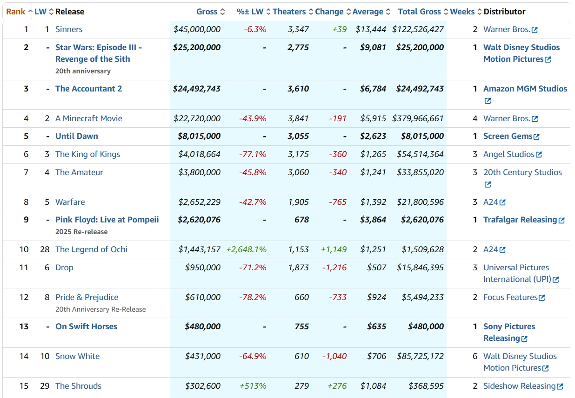Image resolution: width=575 pixels, height=398 pixels.
Task: Open Sideshow Releasing distributor link
Action: pos(519,386)
